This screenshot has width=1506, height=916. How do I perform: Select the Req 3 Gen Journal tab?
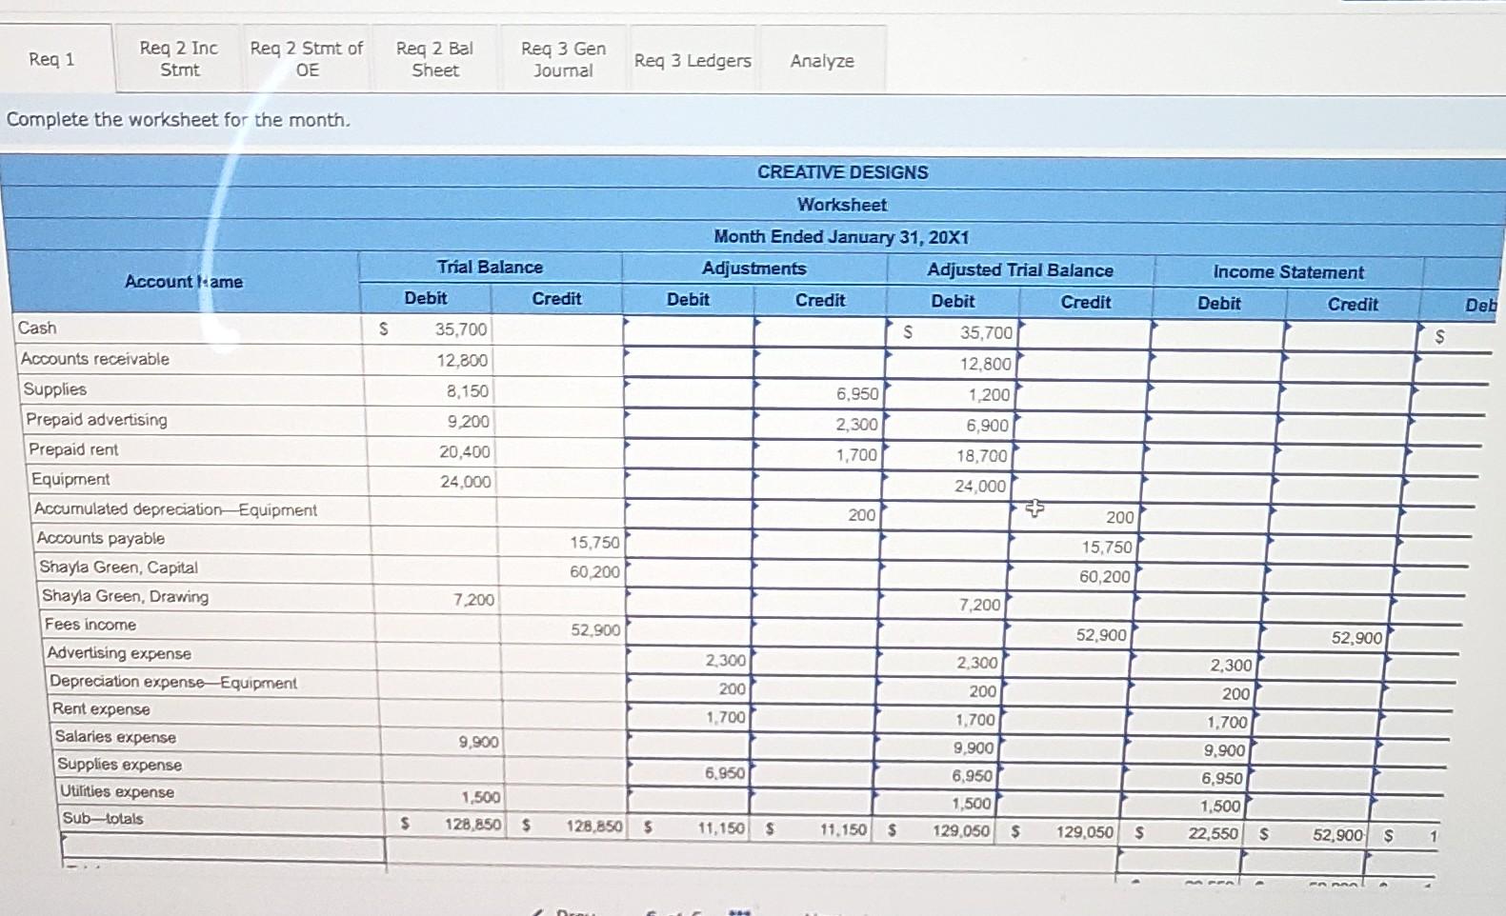(563, 59)
